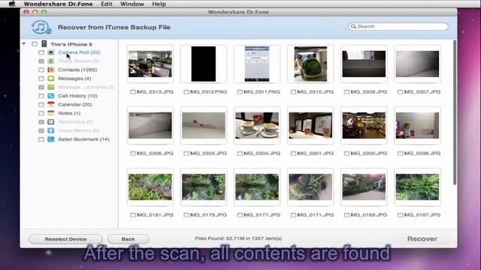This screenshot has width=481, height=270.
Task: Select thumbnail IMG_0307.JPG
Action: coord(418,64)
